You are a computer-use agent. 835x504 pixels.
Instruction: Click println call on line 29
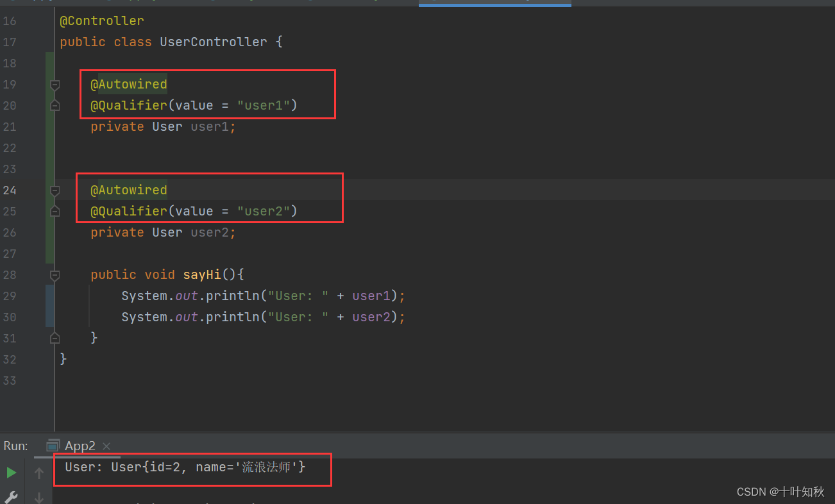click(x=233, y=296)
